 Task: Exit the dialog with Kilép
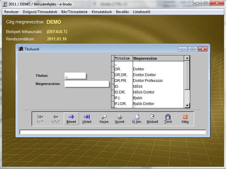pos(185,119)
